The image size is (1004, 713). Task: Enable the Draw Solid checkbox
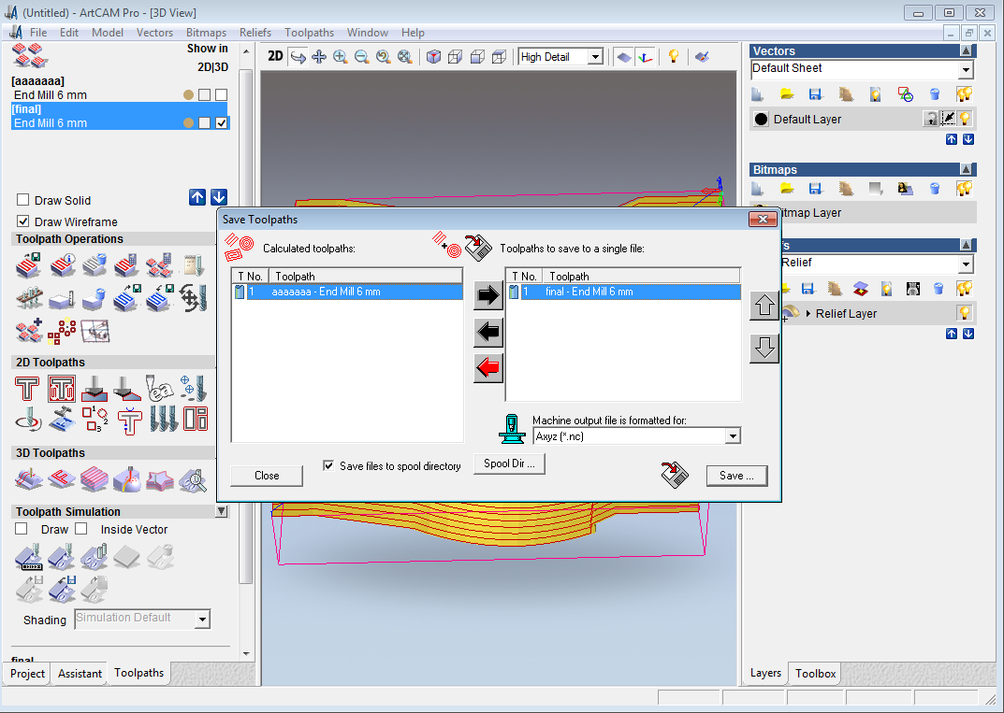[23, 200]
